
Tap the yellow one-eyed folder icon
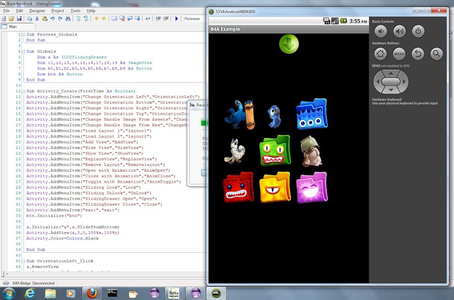(x=275, y=187)
